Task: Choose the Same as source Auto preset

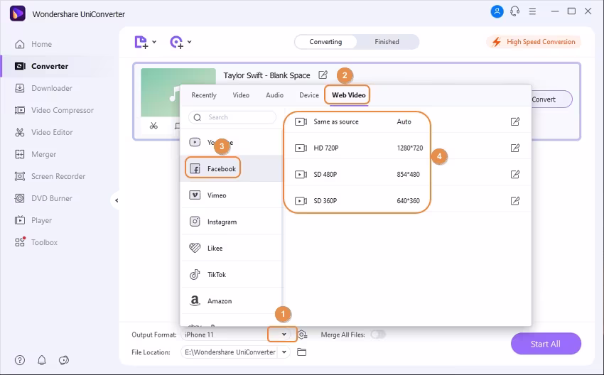Action: click(x=407, y=121)
